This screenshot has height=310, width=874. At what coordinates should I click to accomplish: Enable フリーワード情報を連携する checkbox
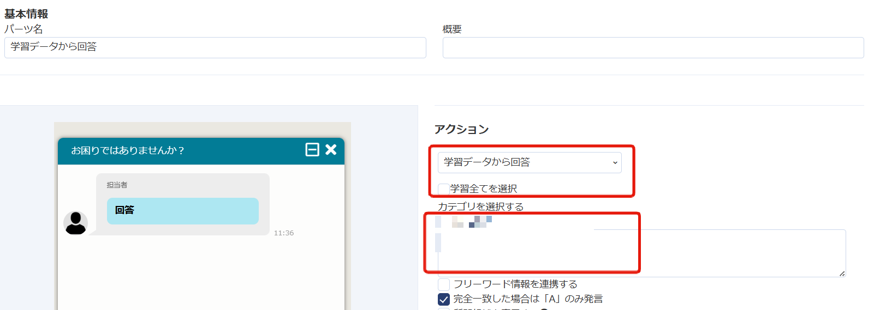pos(444,284)
